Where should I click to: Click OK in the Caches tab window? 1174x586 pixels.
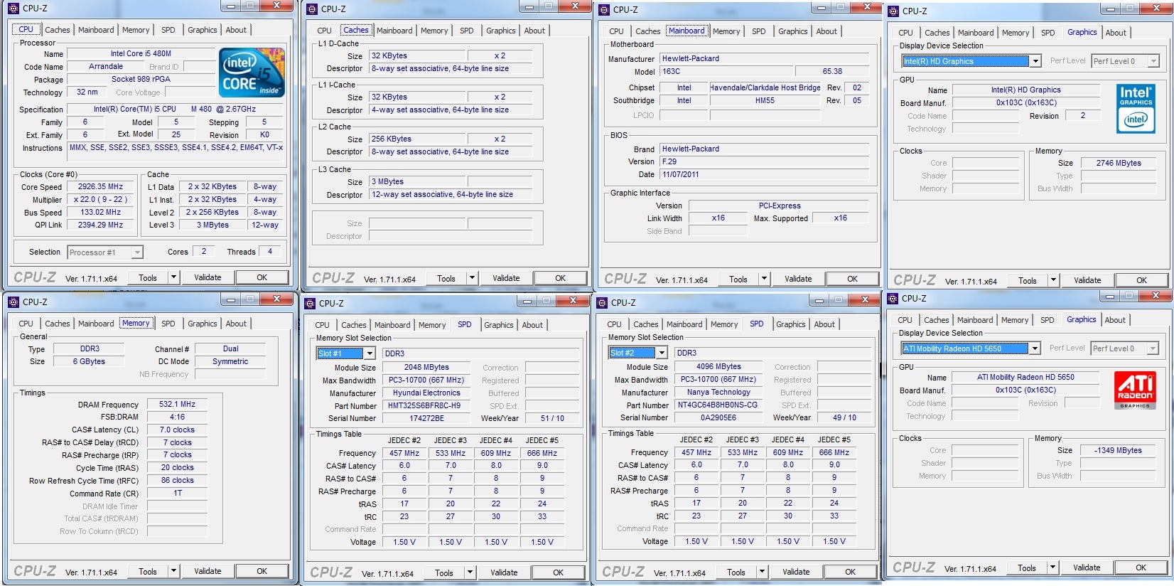(561, 278)
